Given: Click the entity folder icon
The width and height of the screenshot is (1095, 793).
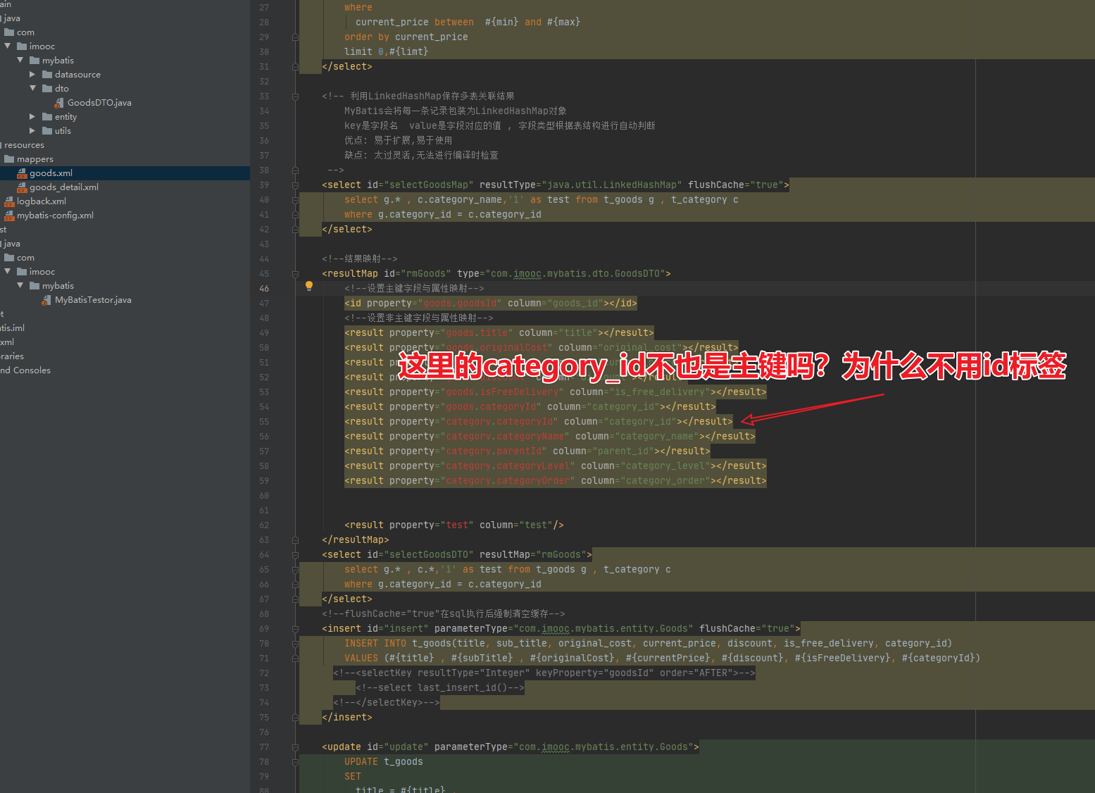Looking at the screenshot, I should (x=47, y=117).
